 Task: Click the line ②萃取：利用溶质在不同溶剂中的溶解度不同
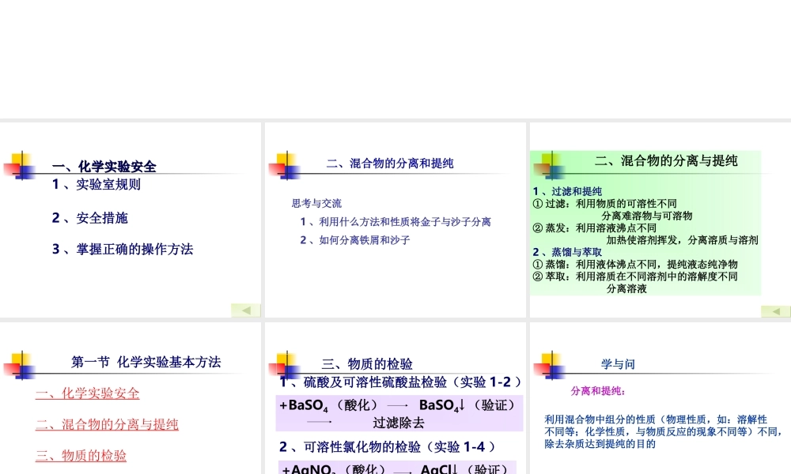click(x=636, y=276)
